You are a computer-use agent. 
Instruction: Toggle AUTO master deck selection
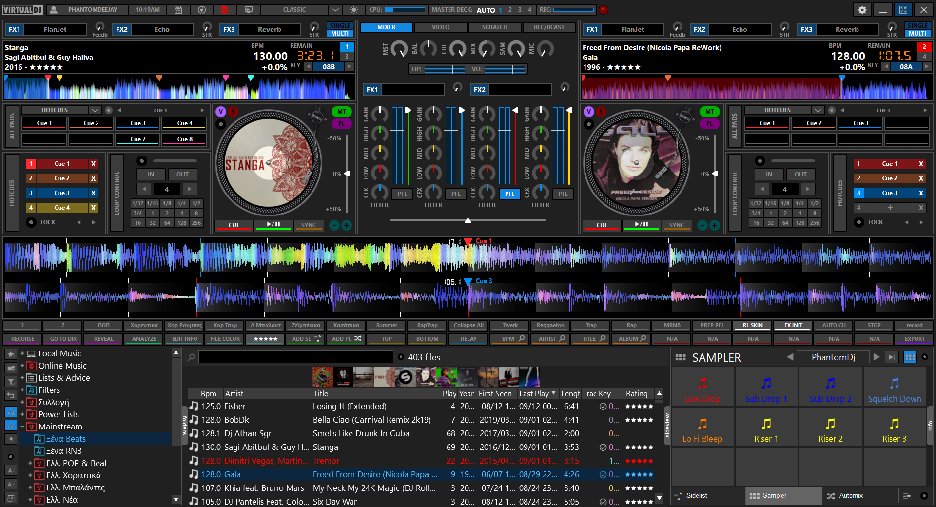pos(486,10)
